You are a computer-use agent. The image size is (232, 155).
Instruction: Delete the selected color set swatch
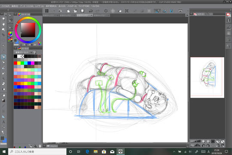point(40,146)
